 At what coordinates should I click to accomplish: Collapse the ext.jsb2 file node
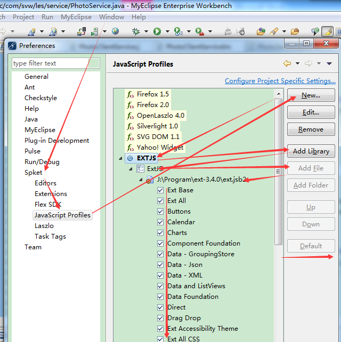141,180
